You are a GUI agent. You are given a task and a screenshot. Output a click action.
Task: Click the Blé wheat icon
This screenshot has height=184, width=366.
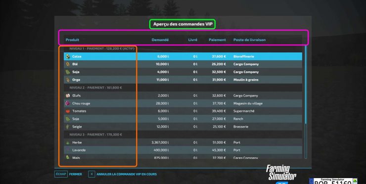[x=68, y=64]
